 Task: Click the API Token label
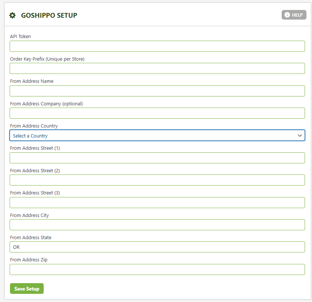coord(20,37)
